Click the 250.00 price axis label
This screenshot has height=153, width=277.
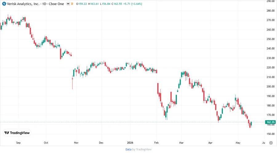[x=271, y=39]
